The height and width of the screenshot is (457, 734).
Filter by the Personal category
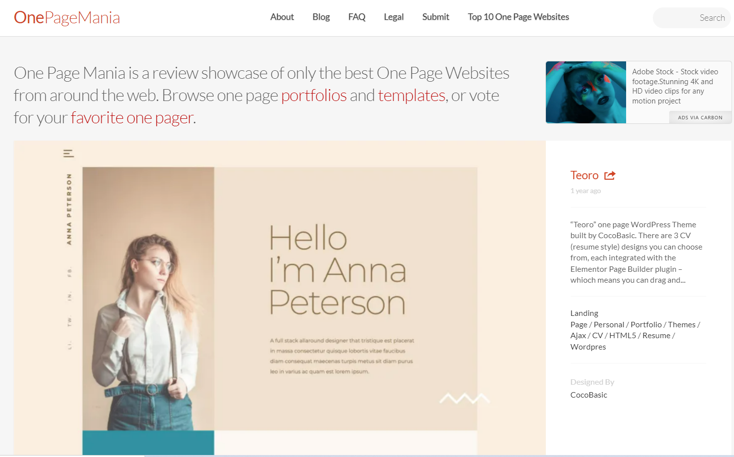[x=609, y=325]
